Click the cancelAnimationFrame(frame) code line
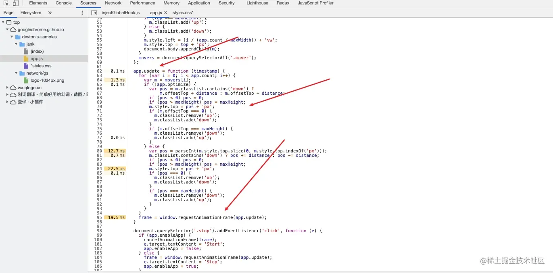 point(180,240)
